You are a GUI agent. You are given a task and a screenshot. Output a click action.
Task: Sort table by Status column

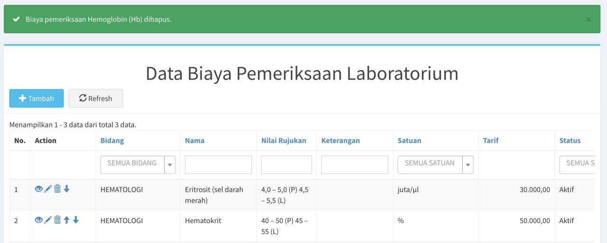click(570, 141)
